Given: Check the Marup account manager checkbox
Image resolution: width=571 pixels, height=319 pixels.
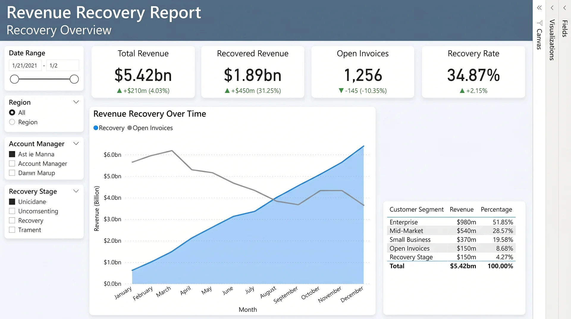Looking at the screenshot, I should pyautogui.click(x=12, y=173).
